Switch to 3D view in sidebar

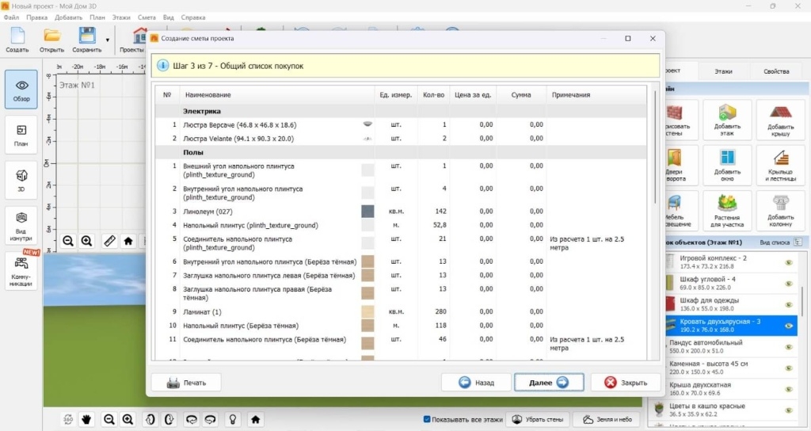[21, 179]
